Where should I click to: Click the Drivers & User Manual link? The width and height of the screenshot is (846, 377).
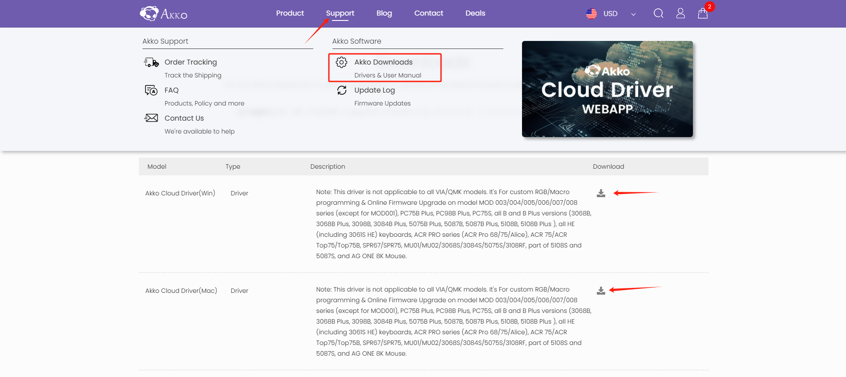[388, 75]
